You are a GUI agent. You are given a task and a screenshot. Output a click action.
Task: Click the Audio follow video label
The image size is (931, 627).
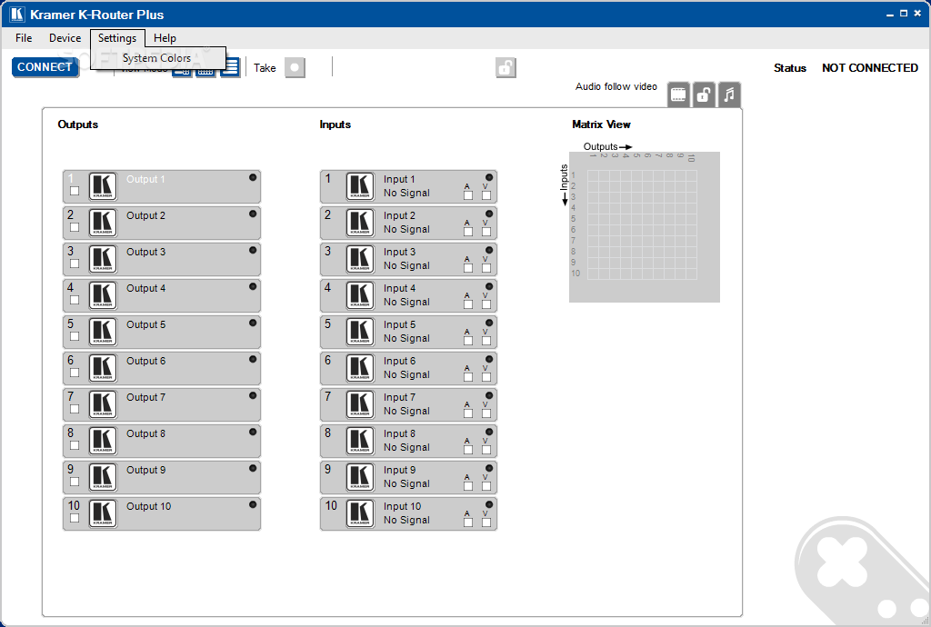coord(616,86)
